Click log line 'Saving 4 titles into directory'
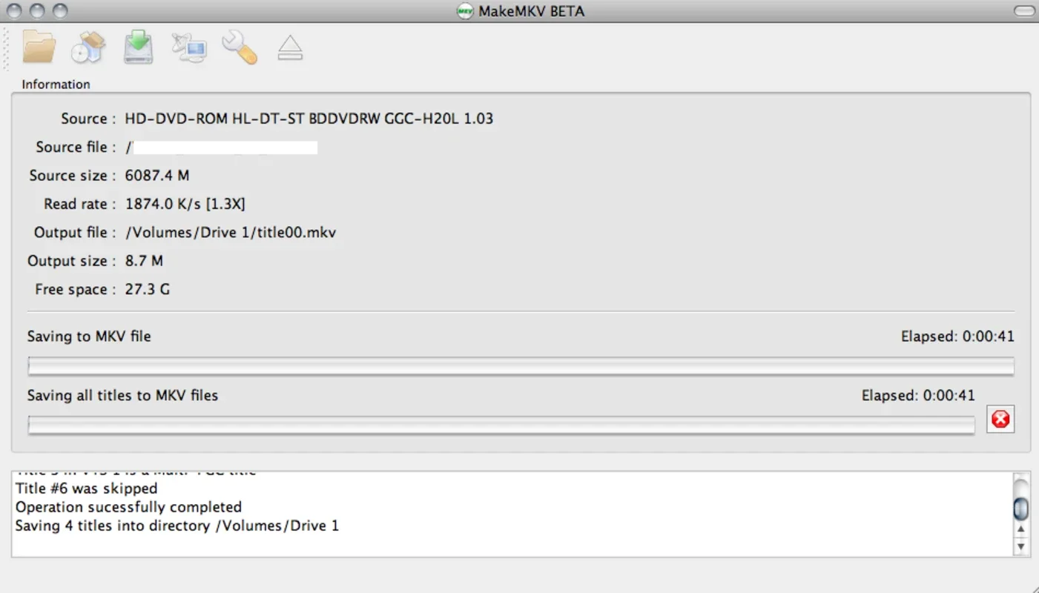Screen dimensions: 1039x593 [x=177, y=526]
